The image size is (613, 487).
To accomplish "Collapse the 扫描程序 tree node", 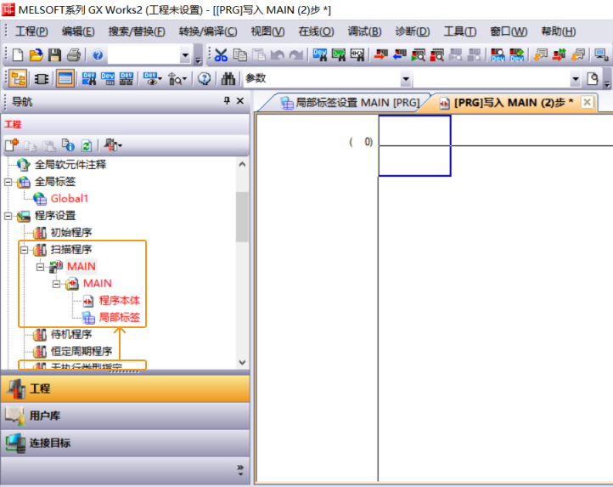I will click(24, 250).
